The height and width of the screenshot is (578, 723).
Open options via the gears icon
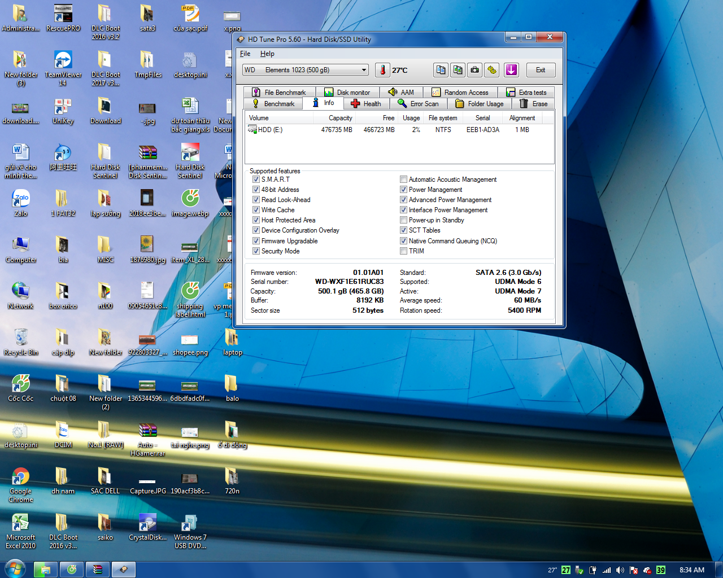click(492, 70)
